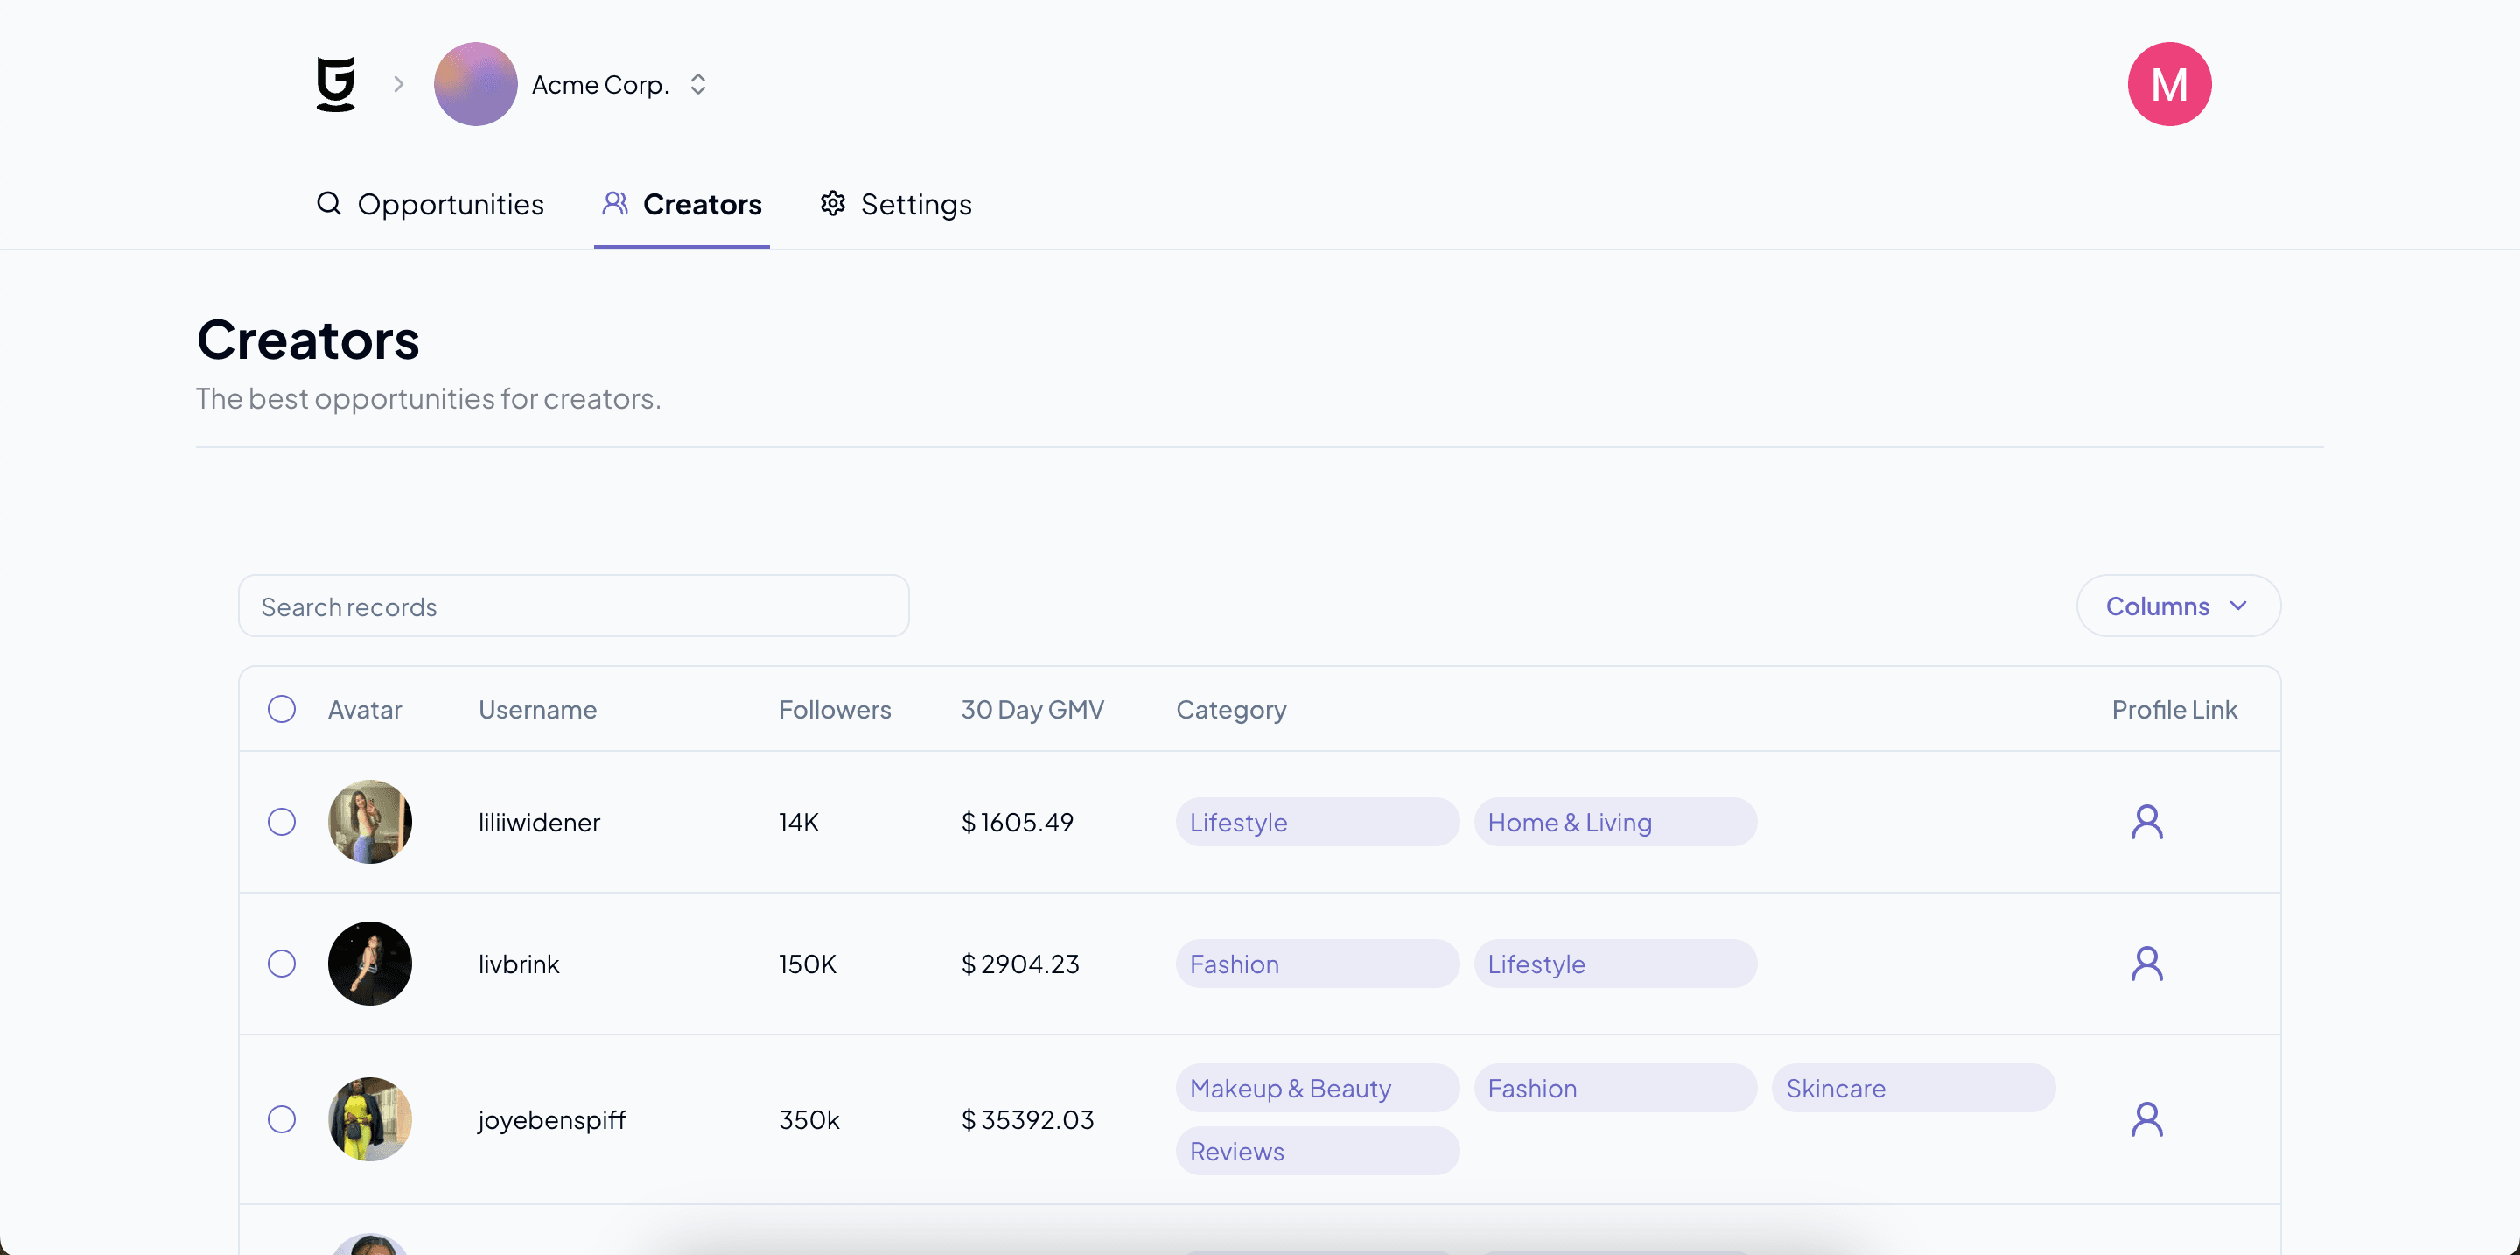The height and width of the screenshot is (1255, 2520).
Task: Click the Fashion tag on joyebenspiff row
Action: tap(1615, 1088)
